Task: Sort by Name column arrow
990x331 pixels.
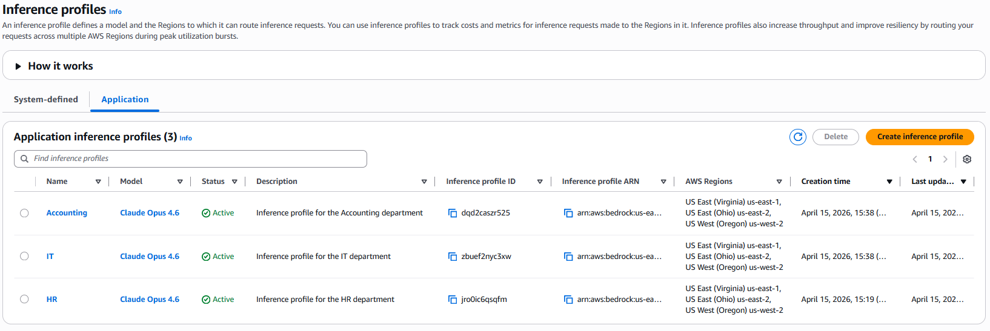Action: pos(98,182)
